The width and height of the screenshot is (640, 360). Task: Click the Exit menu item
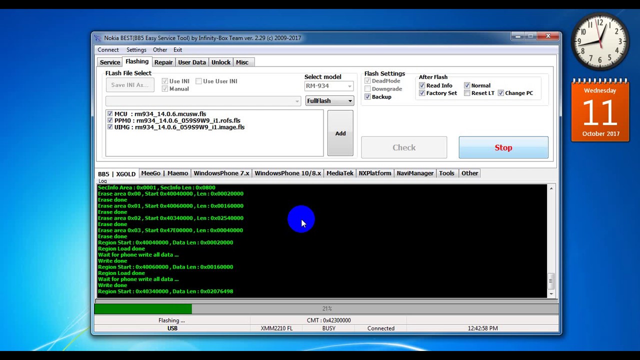(177, 50)
